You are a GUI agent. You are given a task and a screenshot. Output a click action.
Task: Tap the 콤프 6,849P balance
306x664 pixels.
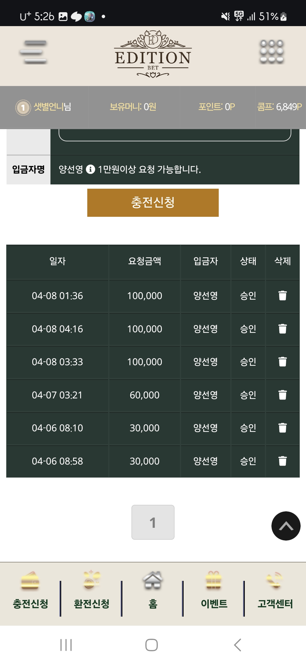(x=279, y=107)
